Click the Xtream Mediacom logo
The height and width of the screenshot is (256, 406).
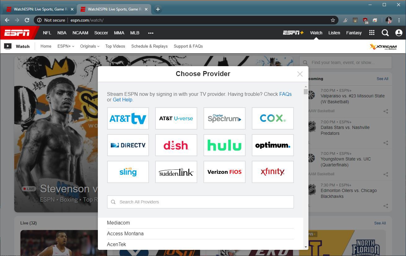point(383,47)
